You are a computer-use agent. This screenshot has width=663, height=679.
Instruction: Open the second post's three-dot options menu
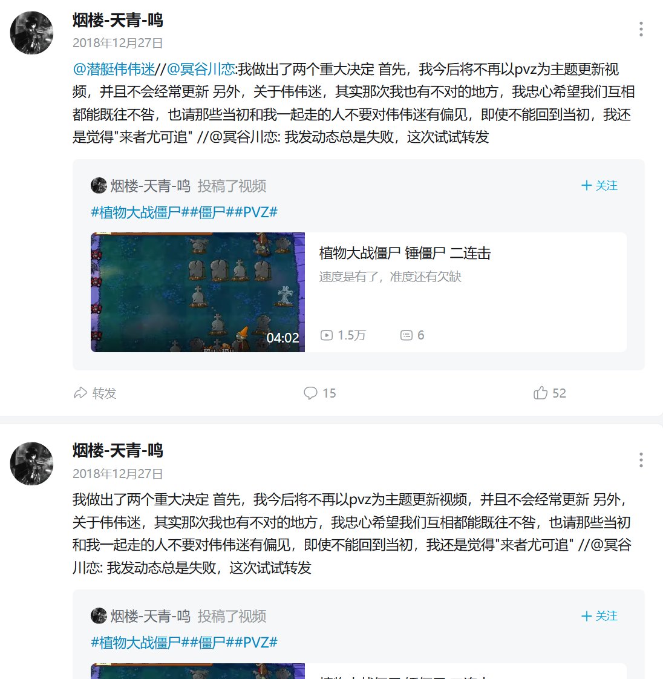click(x=641, y=459)
